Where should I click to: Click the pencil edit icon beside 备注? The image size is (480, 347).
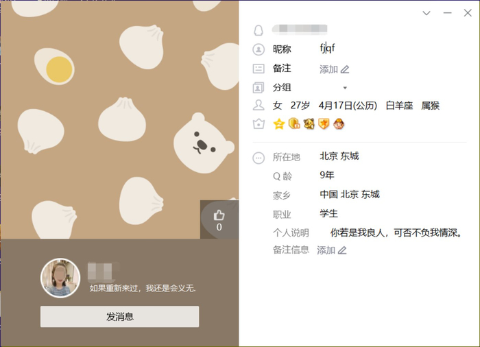pyautogui.click(x=345, y=69)
